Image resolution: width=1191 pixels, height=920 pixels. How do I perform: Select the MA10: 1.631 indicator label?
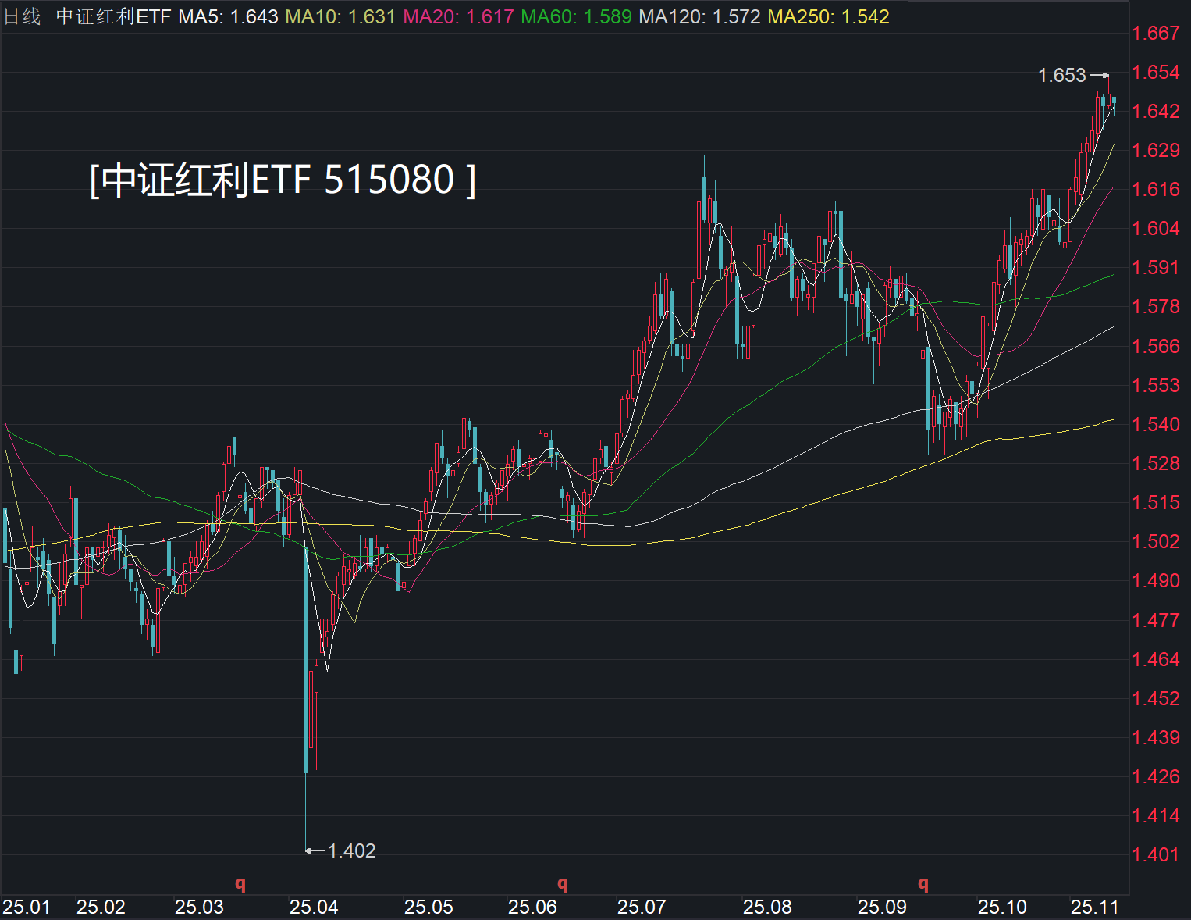coord(340,16)
